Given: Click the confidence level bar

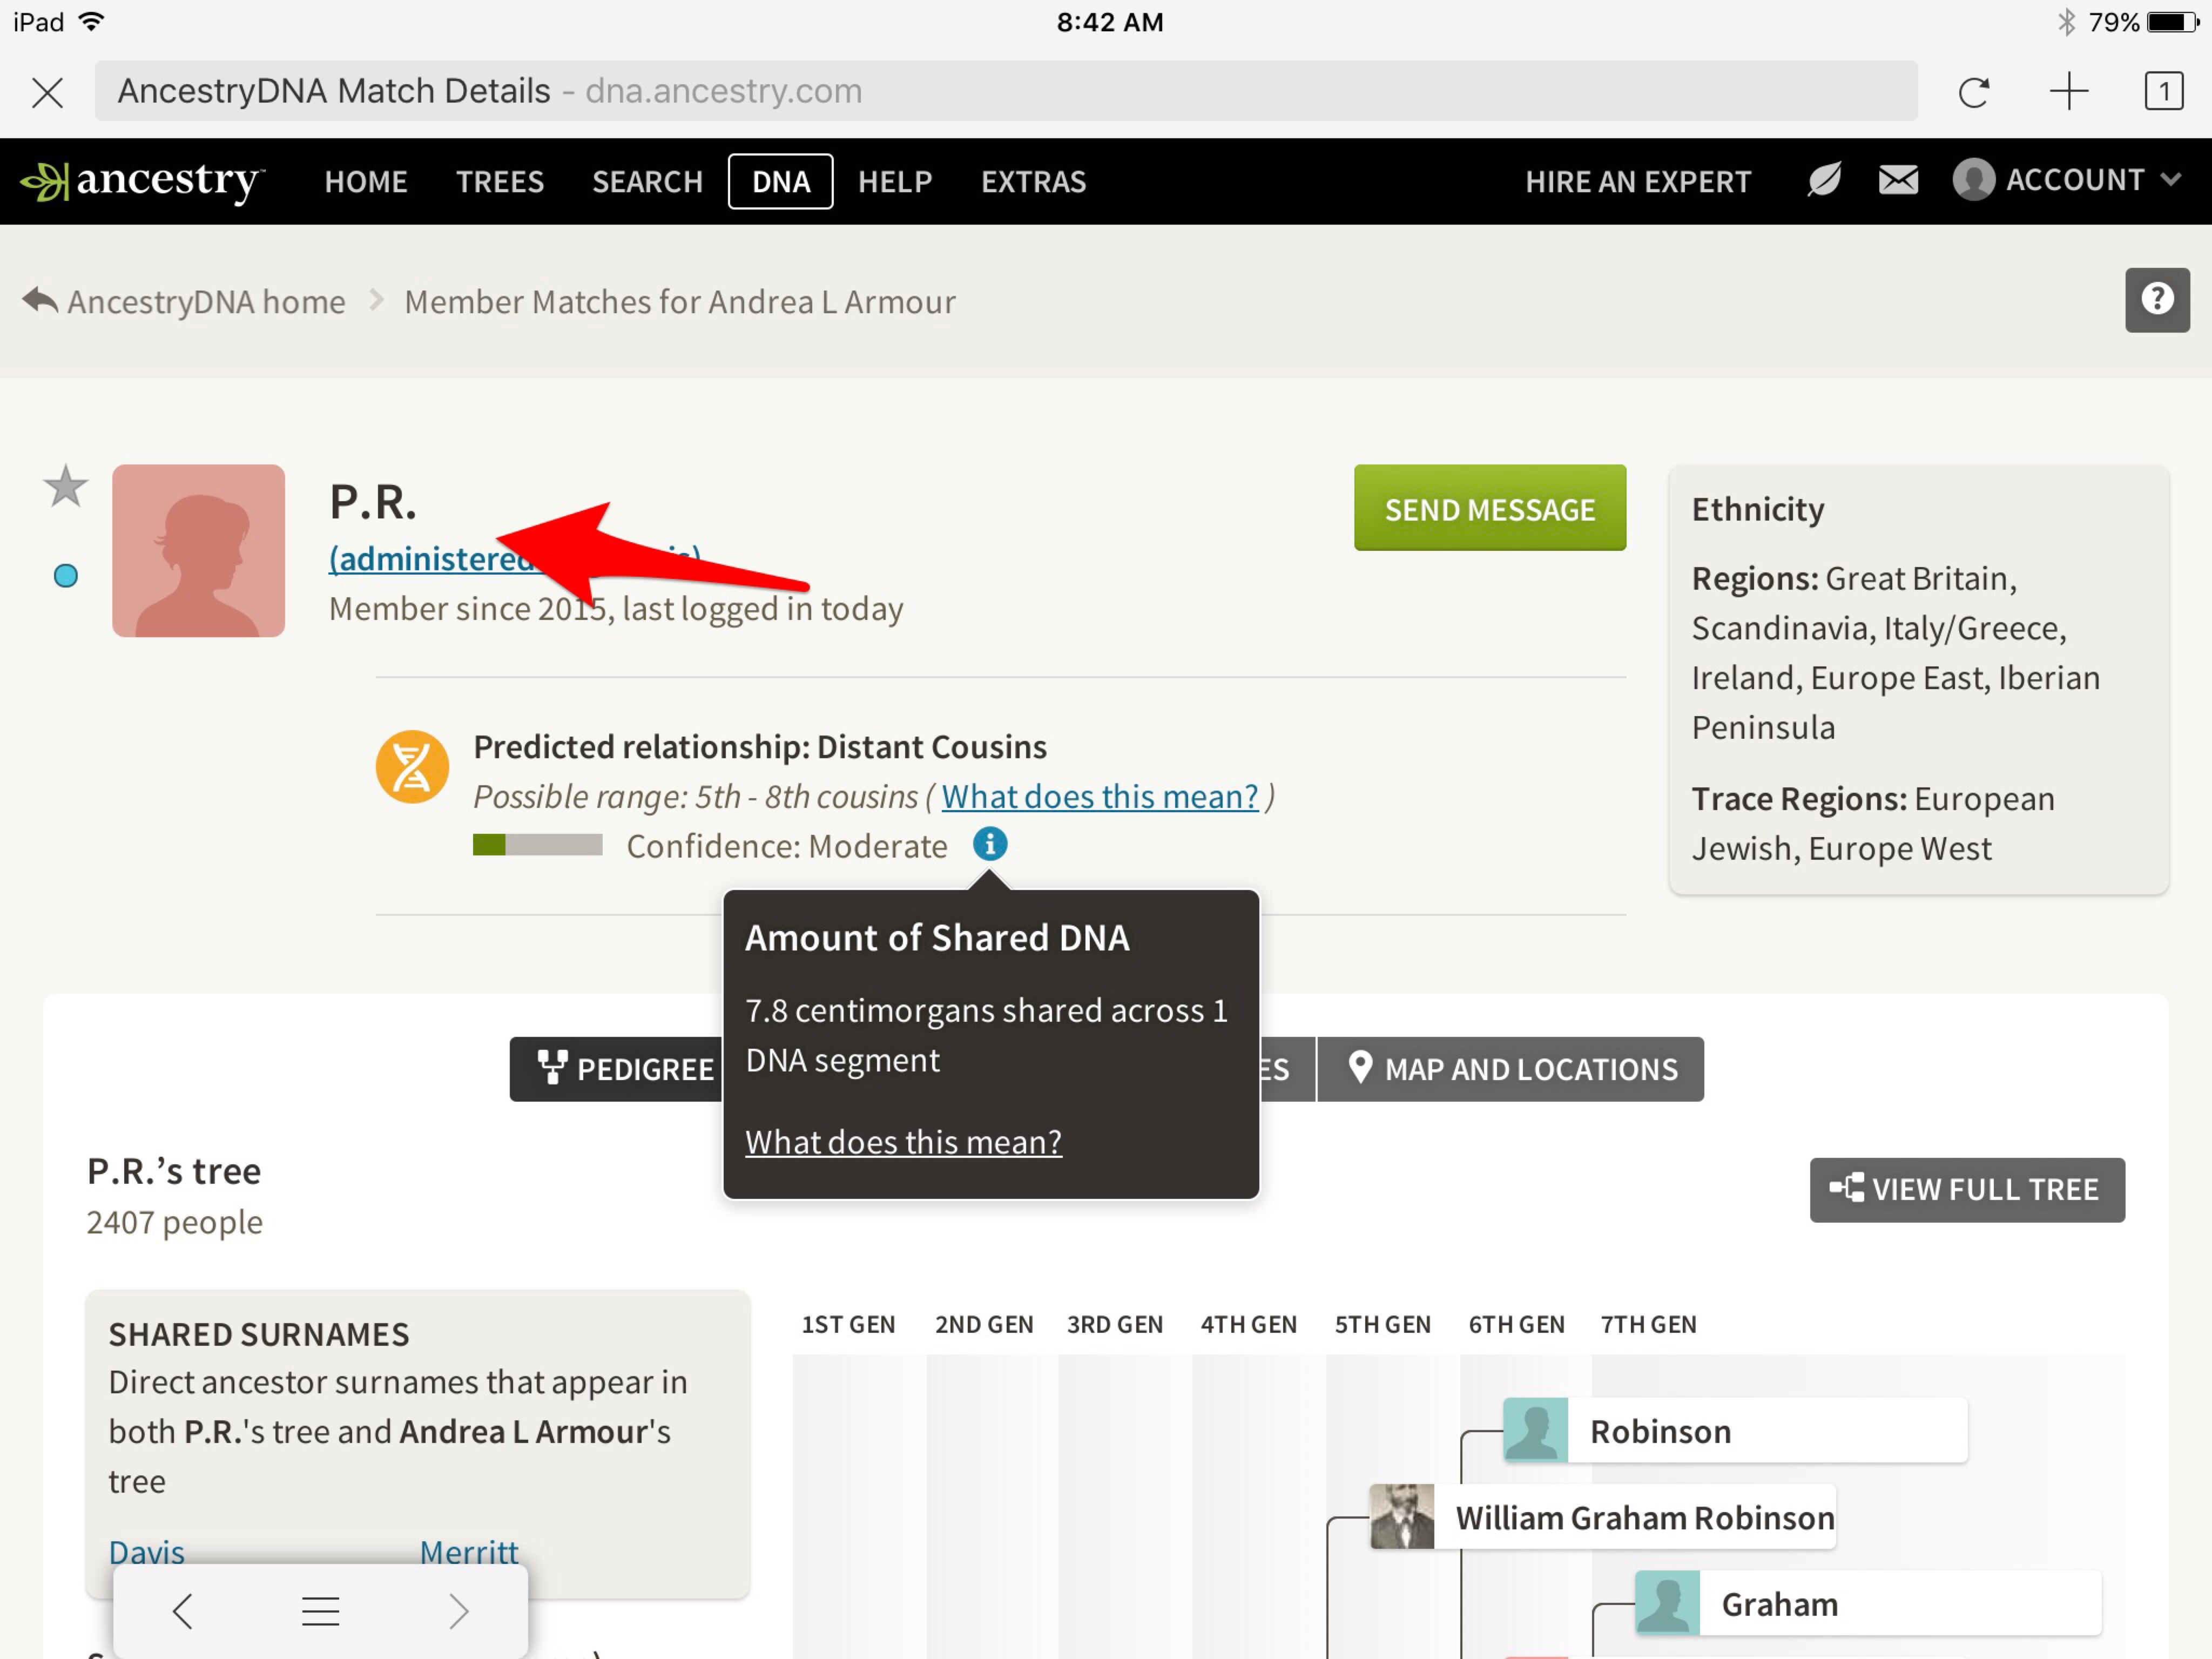Looking at the screenshot, I should (537, 846).
